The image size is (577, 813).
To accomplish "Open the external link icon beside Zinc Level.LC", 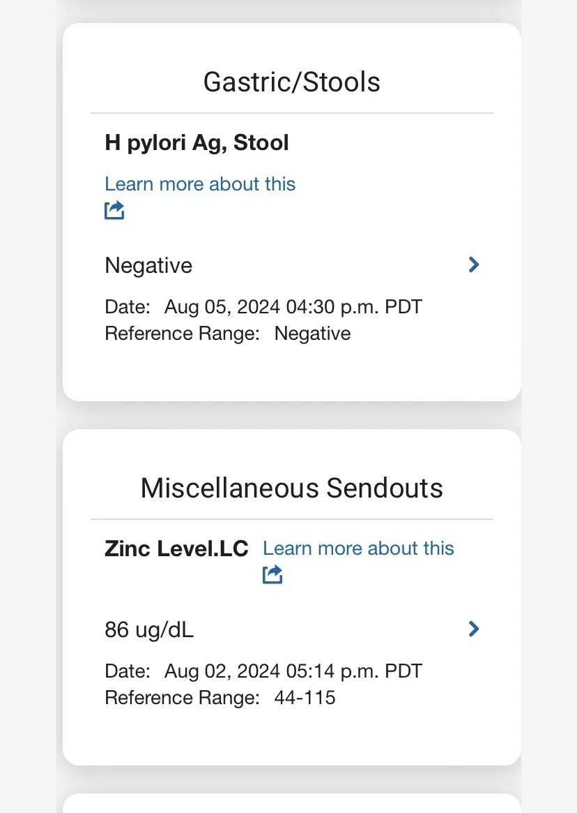I will coord(272,574).
